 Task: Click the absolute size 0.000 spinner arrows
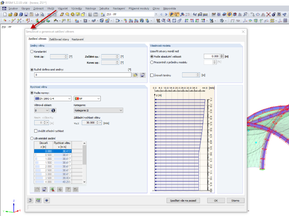coord(222,56)
